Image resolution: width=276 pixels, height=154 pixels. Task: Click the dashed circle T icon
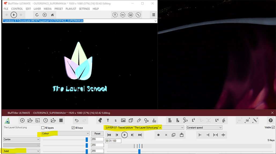pyautogui.click(x=115, y=15)
